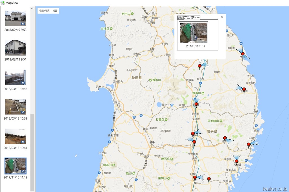The width and height of the screenshot is (289, 192).
Task: Click red pin east of 一関
Action: 209,179
